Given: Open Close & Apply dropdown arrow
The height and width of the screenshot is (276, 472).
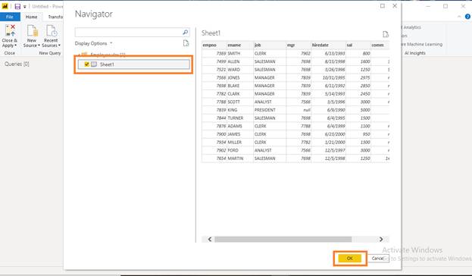Looking at the screenshot, I should point(16,45).
